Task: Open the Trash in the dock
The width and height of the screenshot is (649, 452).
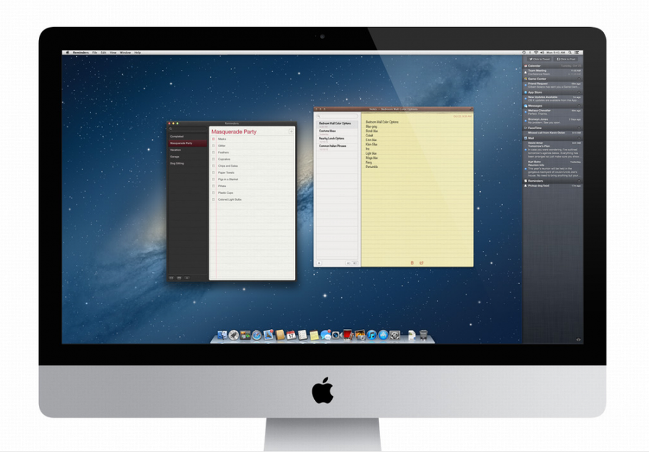Action: [x=423, y=335]
